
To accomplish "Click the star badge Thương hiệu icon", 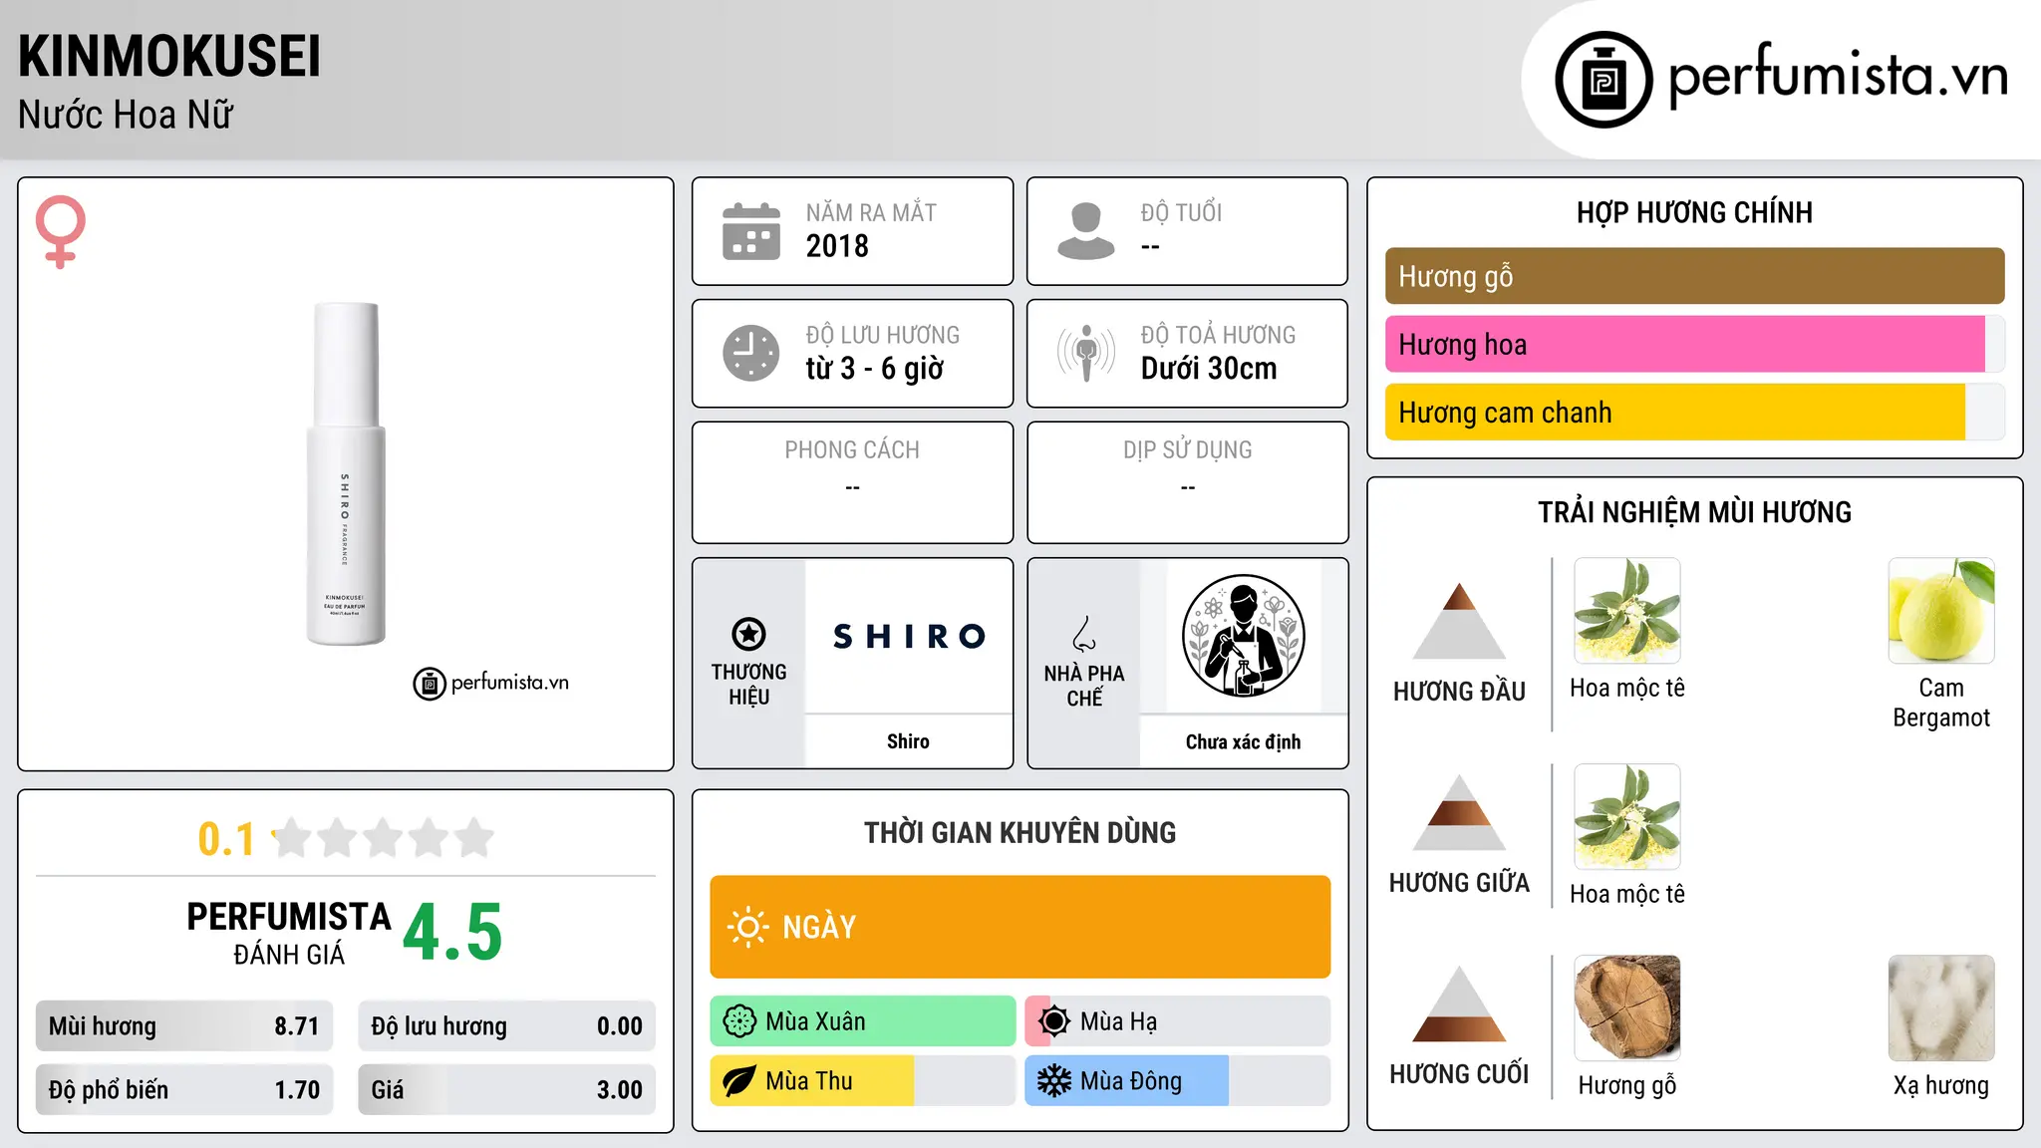I will [x=748, y=634].
